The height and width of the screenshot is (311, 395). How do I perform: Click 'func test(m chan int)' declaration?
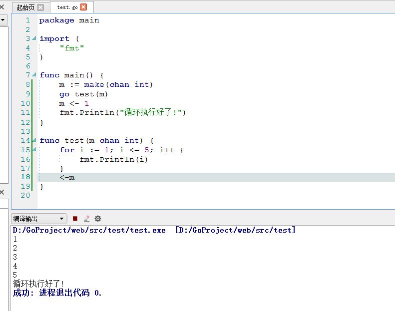(x=96, y=140)
